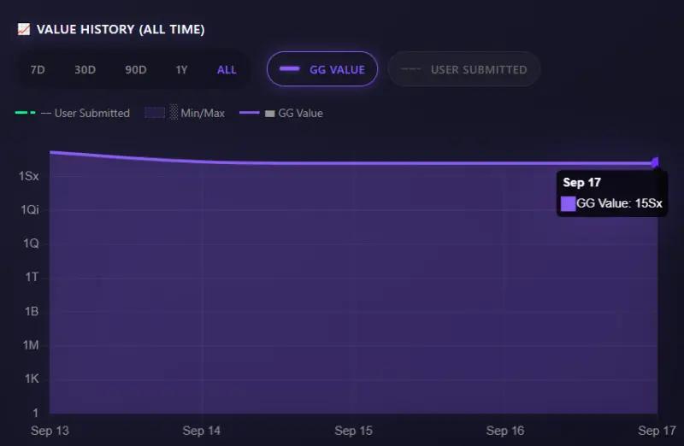Click the 1Sx y-axis label
The height and width of the screenshot is (446, 684).
point(29,176)
